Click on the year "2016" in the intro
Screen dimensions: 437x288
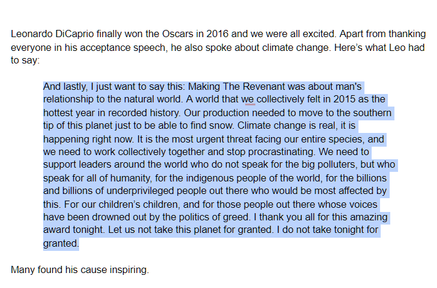point(217,34)
